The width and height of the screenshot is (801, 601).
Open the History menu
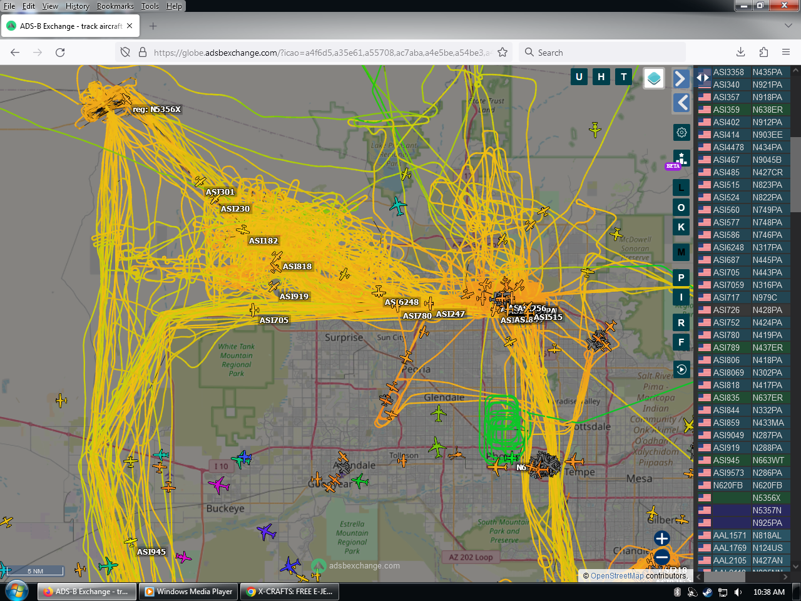[78, 6]
